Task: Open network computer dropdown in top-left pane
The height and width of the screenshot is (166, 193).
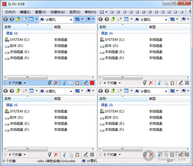Action: tap(93, 19)
